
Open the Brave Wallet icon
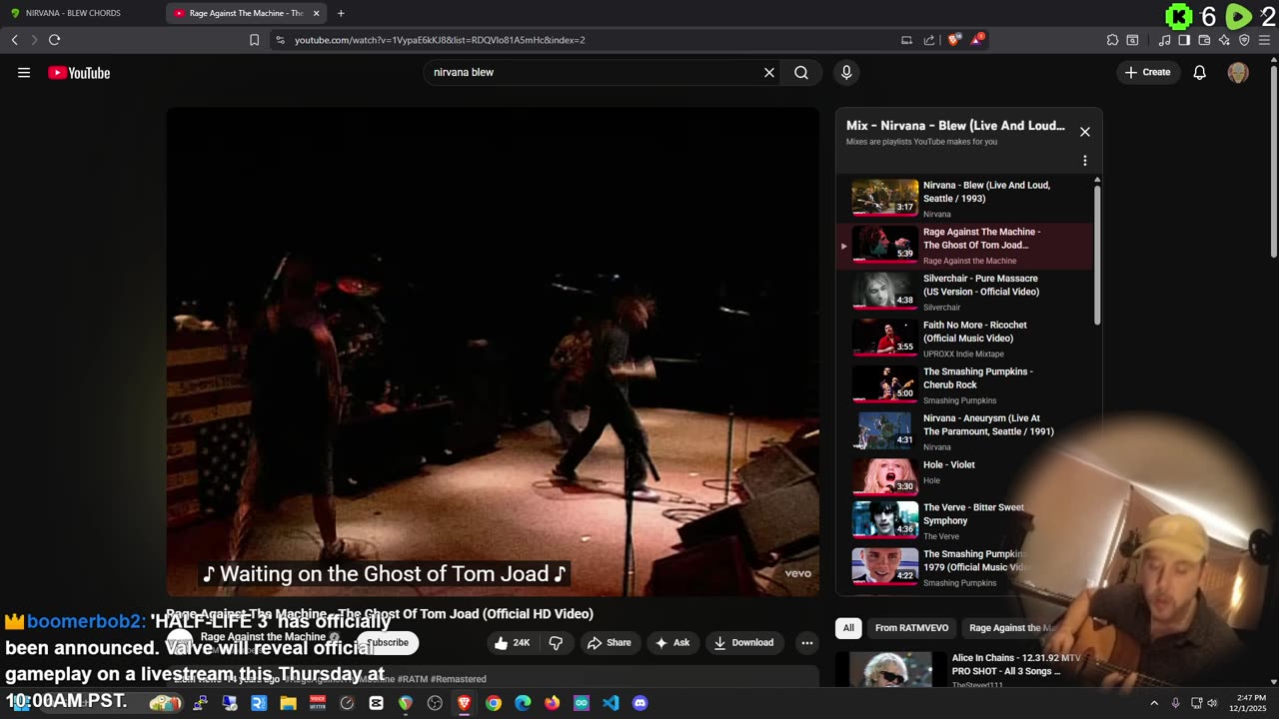click(x=1204, y=40)
